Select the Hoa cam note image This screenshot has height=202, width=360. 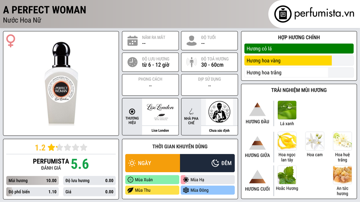click(x=315, y=141)
